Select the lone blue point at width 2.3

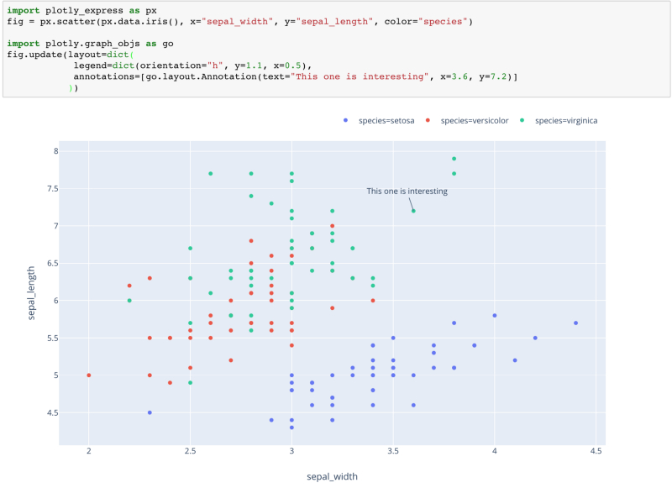coord(150,412)
